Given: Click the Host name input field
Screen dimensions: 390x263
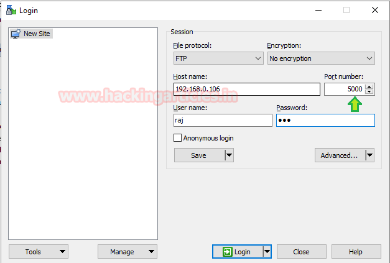Looking at the screenshot, I should 247,89.
